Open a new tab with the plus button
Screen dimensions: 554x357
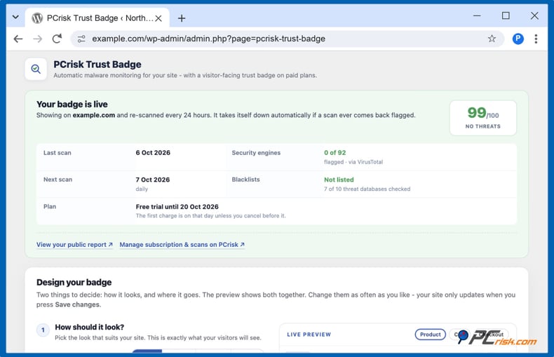coord(182,18)
